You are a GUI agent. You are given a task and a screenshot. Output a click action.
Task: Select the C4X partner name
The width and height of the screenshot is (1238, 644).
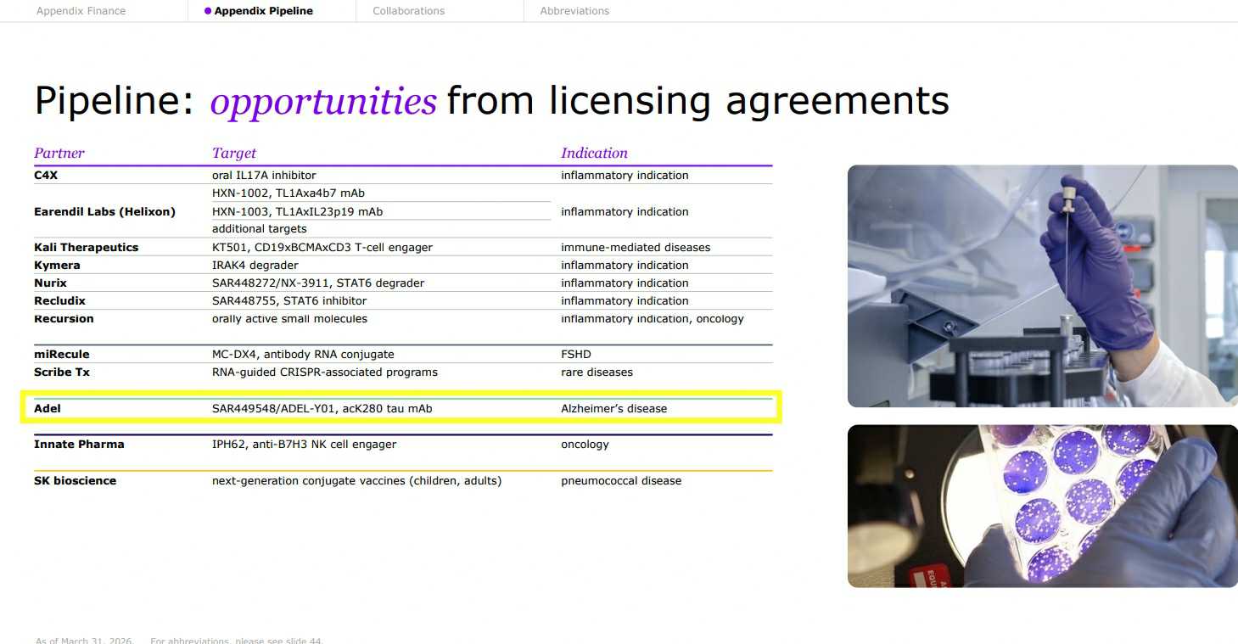[x=46, y=175]
